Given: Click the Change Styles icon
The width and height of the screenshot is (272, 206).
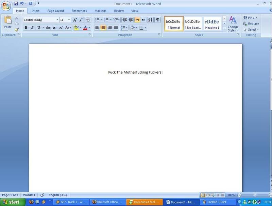Looking at the screenshot, I should pyautogui.click(x=233, y=23).
